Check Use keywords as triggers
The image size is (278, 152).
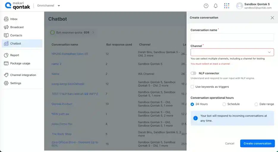192,87
